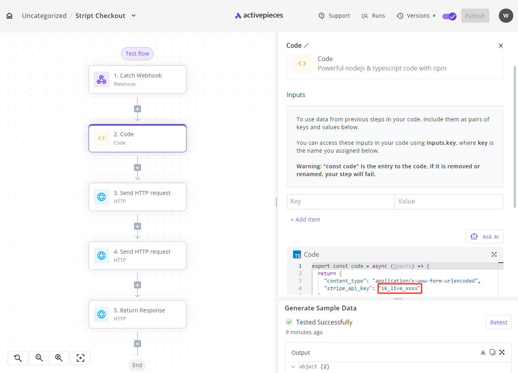Click the zoom out magnifier icon
Viewport: 518px width, 373px height.
click(39, 358)
